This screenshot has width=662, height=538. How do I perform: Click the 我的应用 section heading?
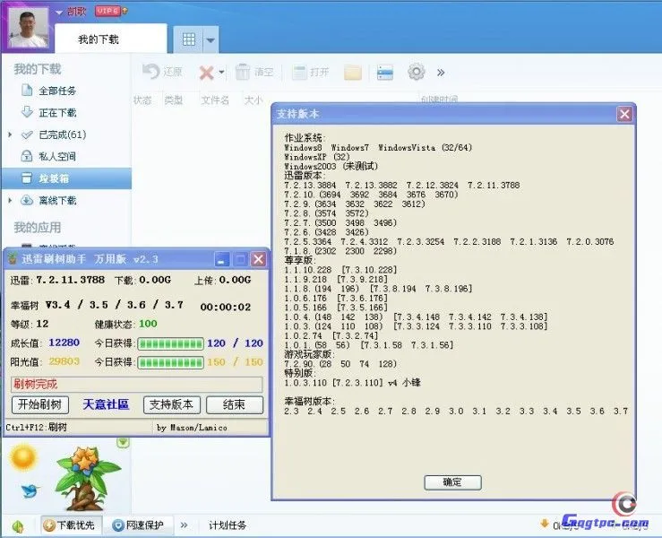click(x=37, y=228)
